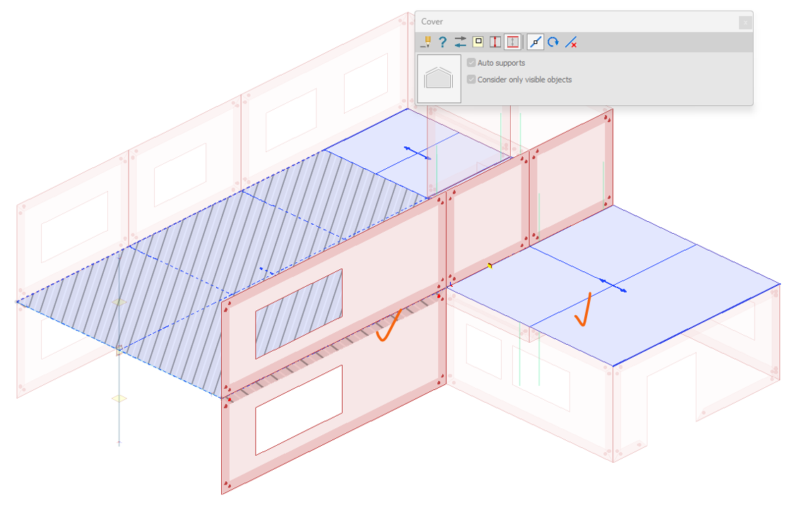792x508 pixels.
Task: Click the yellow snap point on wall edge
Action: [490, 265]
